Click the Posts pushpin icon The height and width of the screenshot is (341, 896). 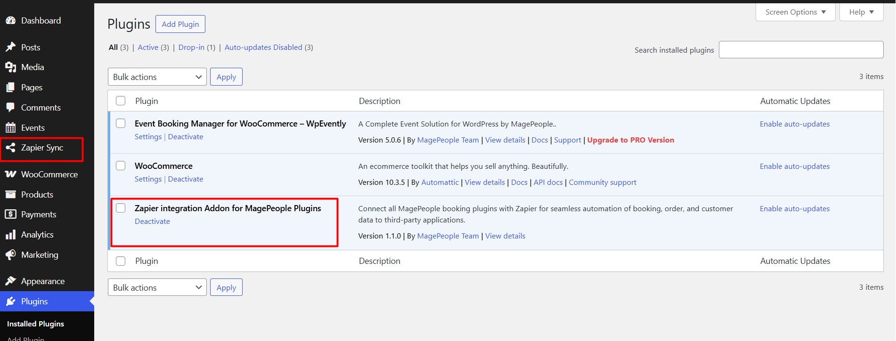pyautogui.click(x=10, y=48)
